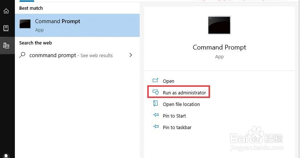Select Pin to taskbar
This screenshot has height=158, width=300.
click(x=177, y=127)
